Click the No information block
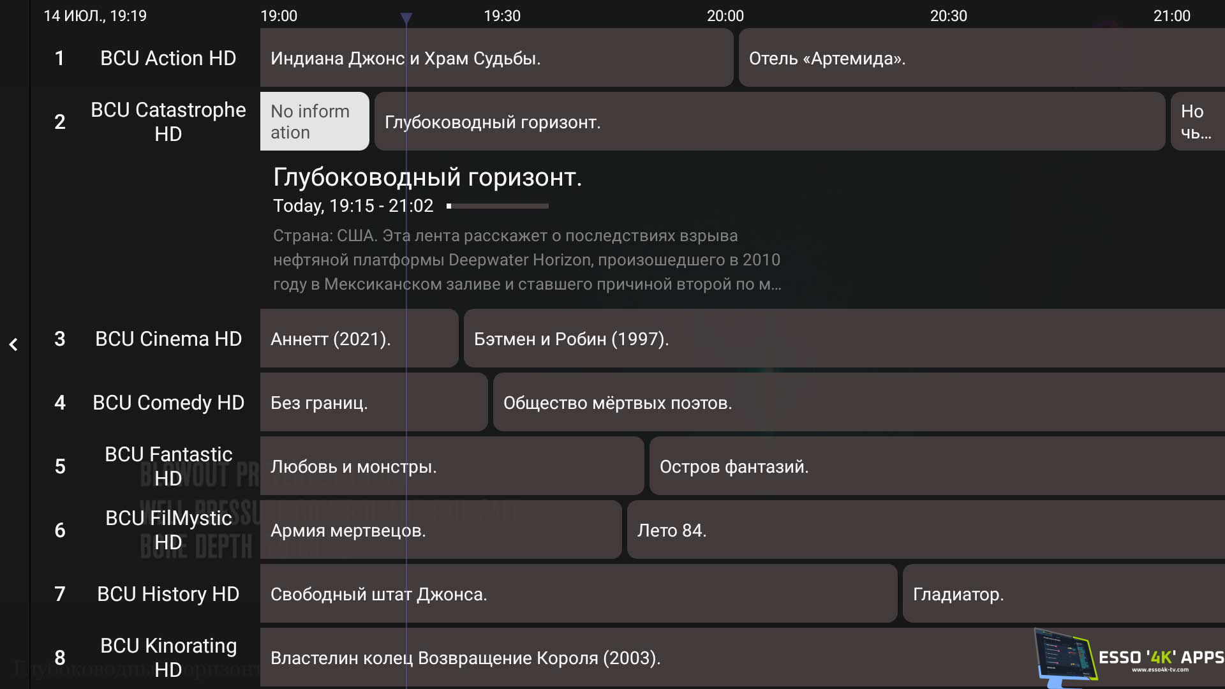Viewport: 1225px width, 689px height. click(x=314, y=121)
